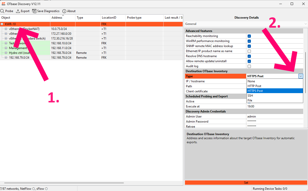308x191 pixels.
Task: Select the KWR-10 root item
Action: pyautogui.click(x=10, y=24)
